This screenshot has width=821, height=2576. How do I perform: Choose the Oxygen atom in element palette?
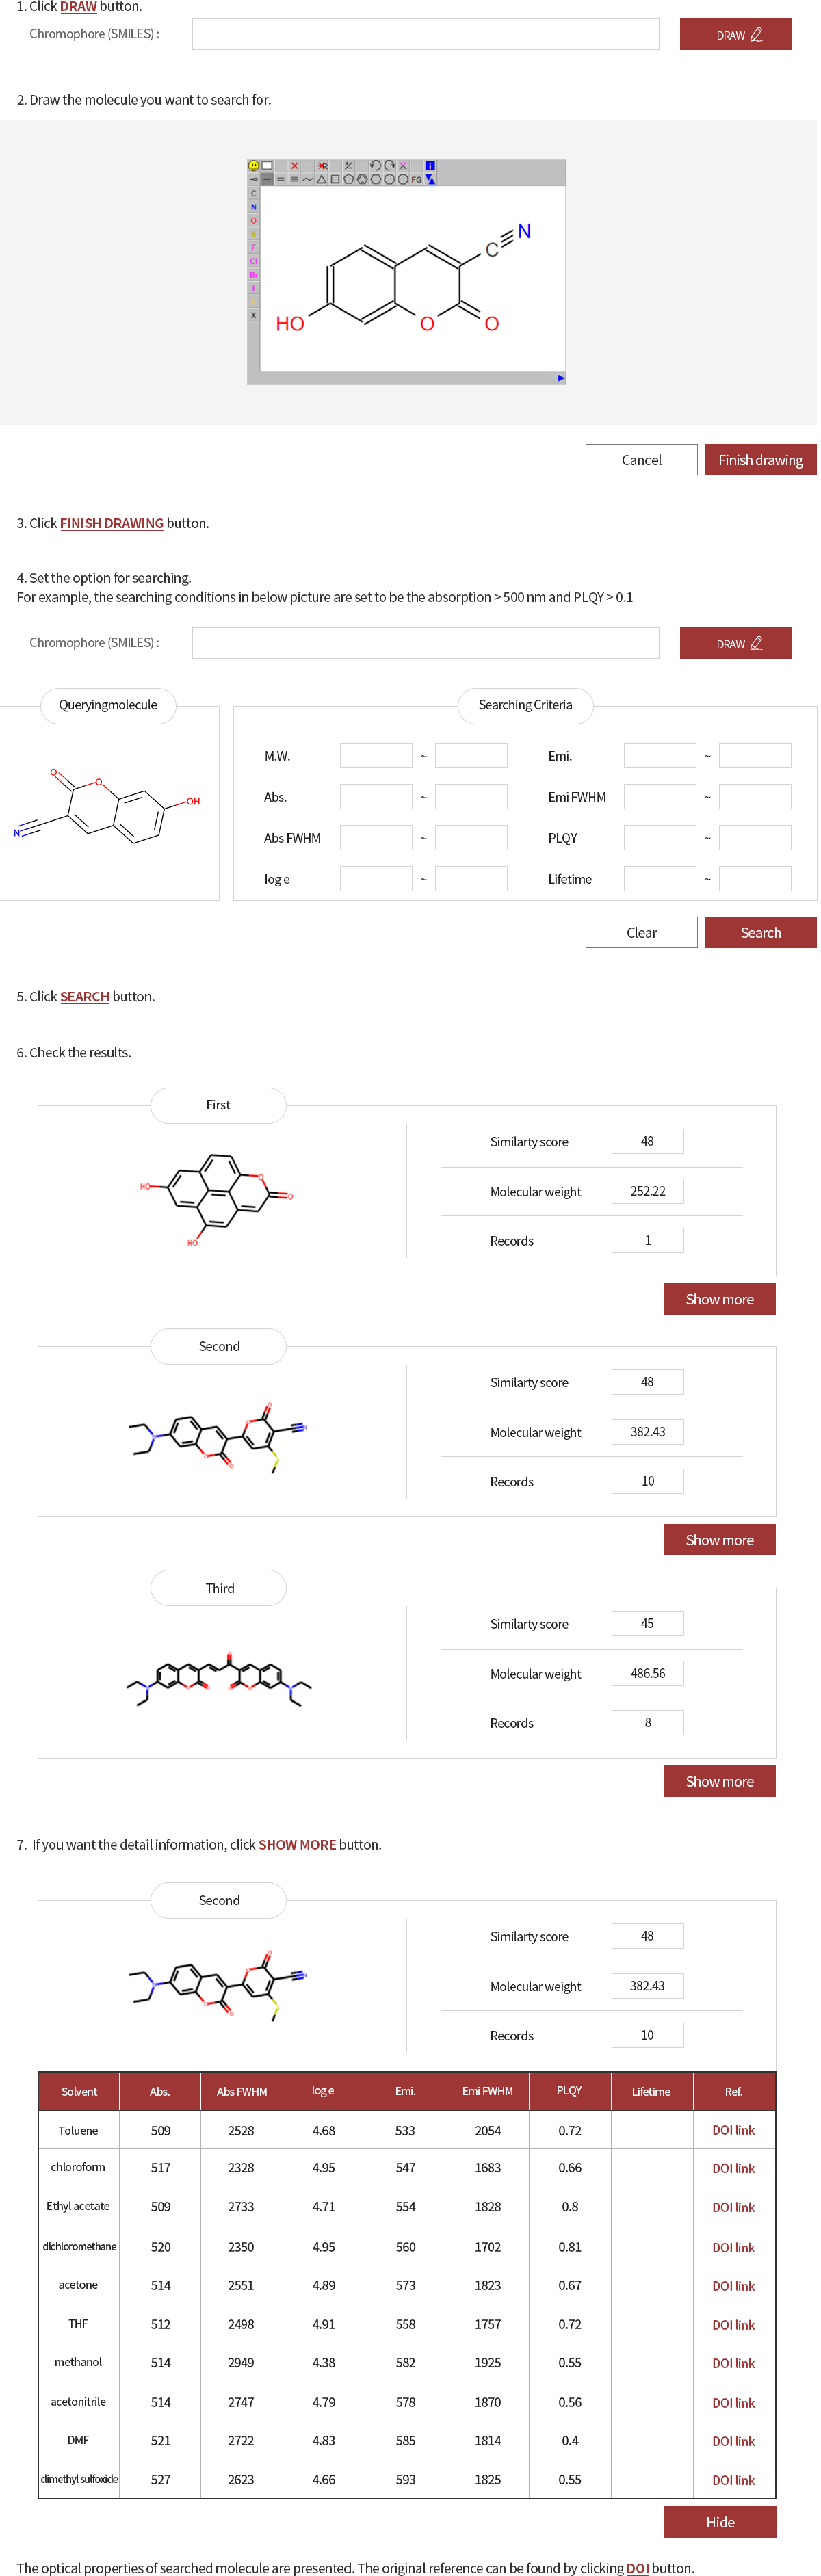(x=253, y=220)
